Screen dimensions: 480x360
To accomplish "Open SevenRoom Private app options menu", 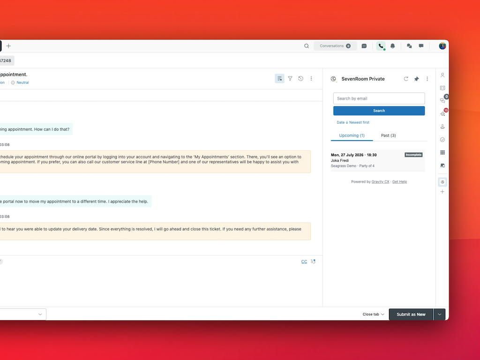I will [427, 79].
